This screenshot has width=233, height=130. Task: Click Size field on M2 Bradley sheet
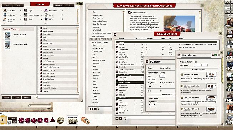pyautogui.click(x=162, y=76)
